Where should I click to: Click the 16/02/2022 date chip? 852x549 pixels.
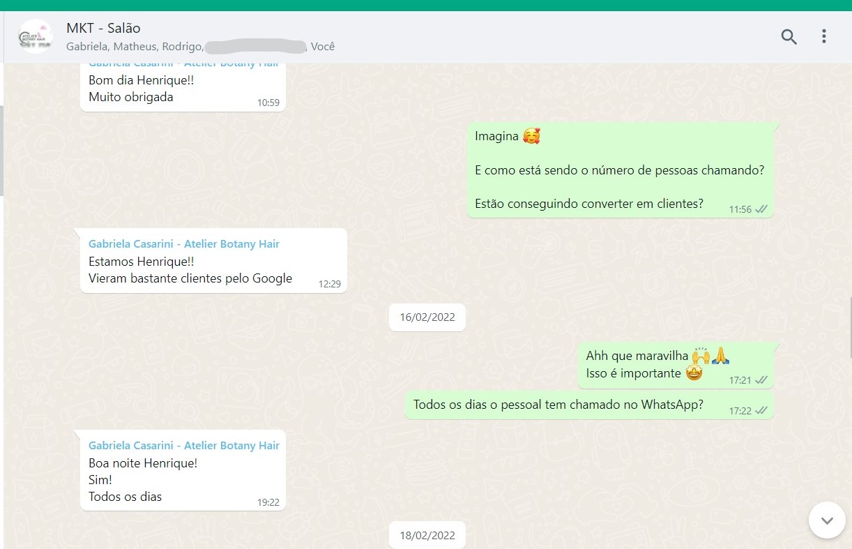(427, 317)
